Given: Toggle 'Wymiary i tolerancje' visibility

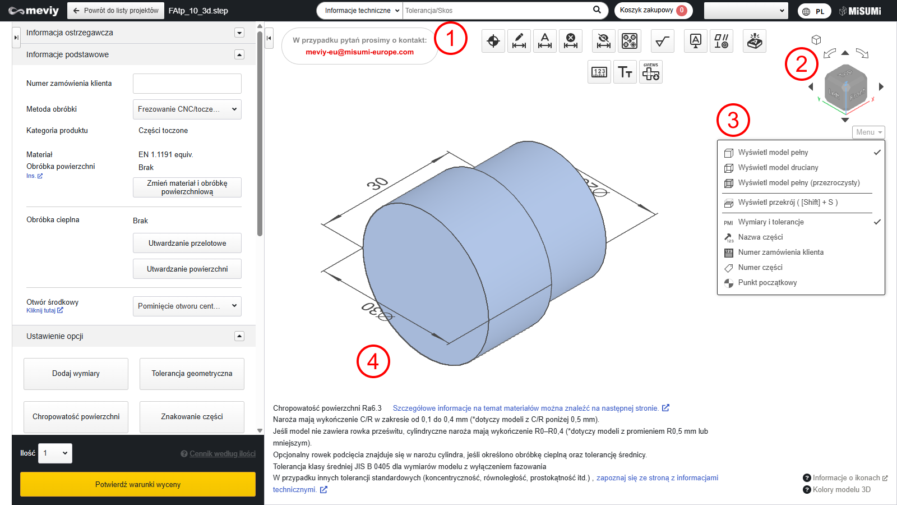Looking at the screenshot, I should click(770, 222).
